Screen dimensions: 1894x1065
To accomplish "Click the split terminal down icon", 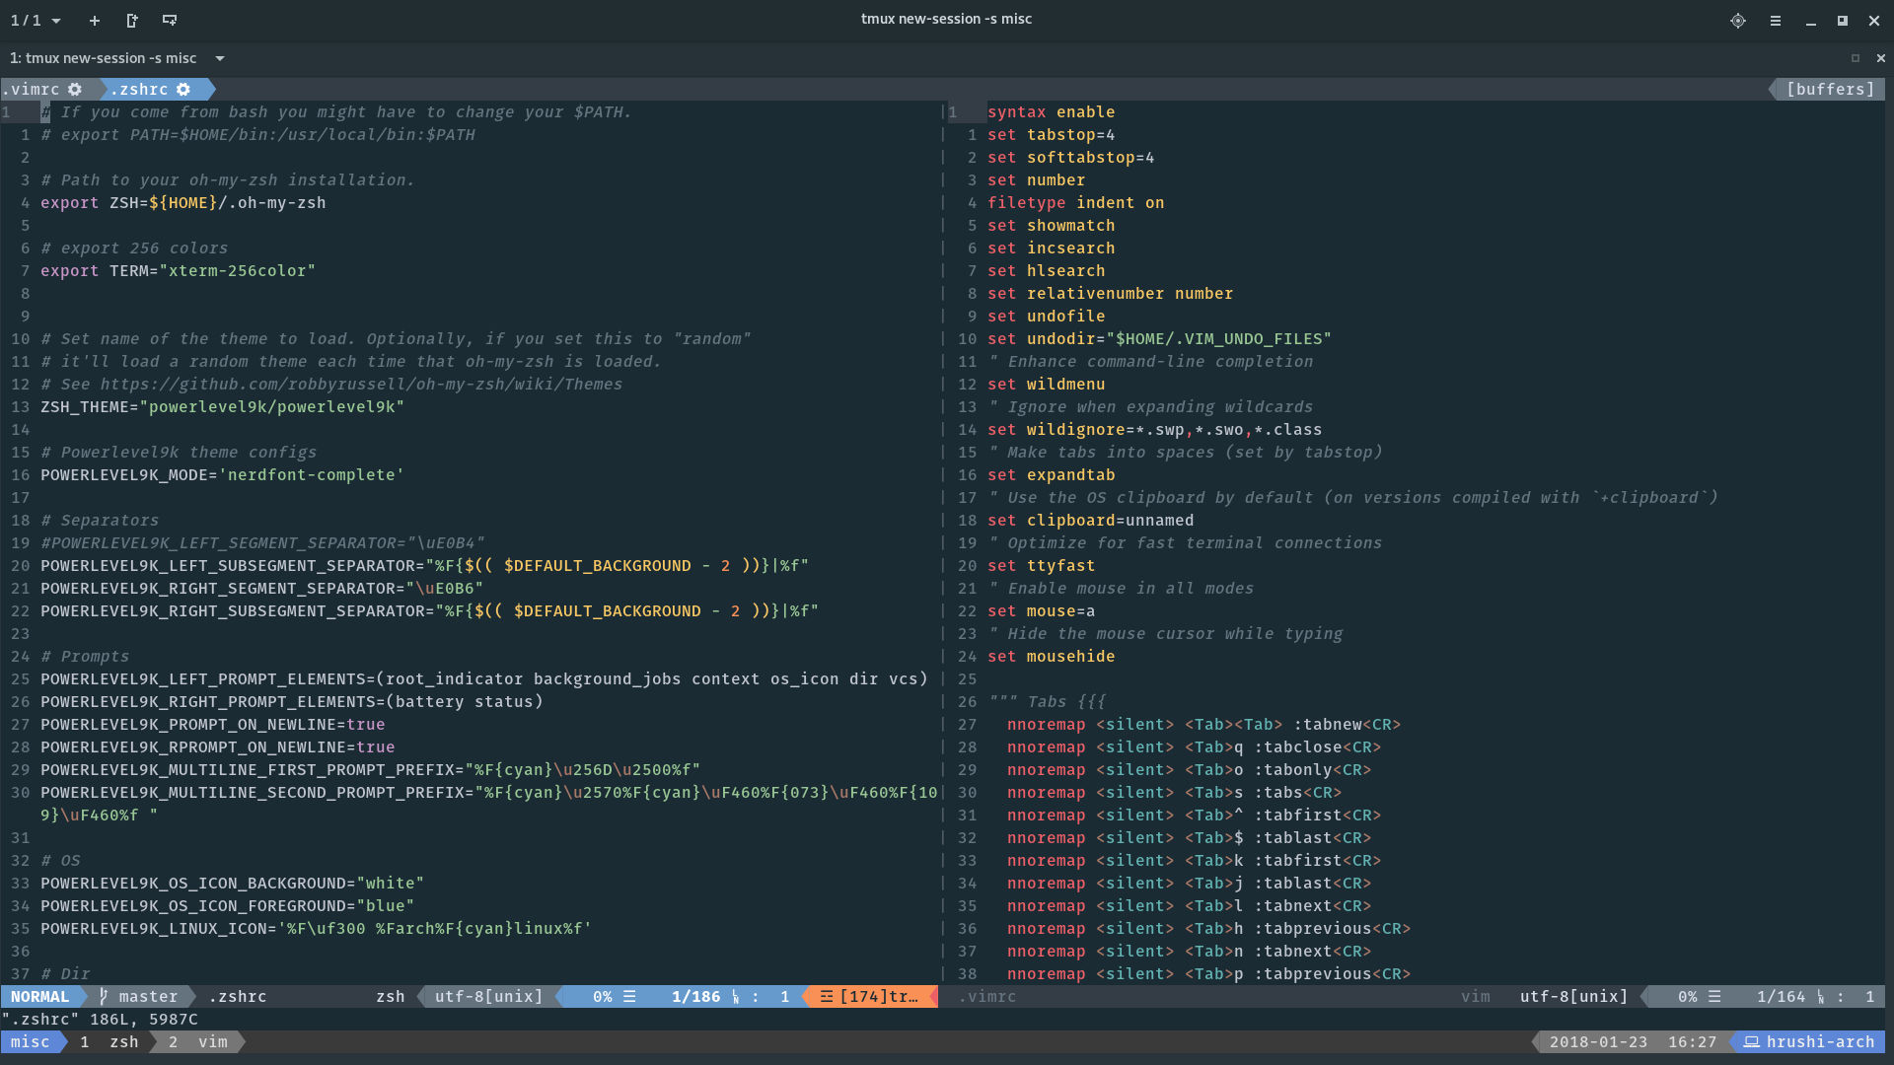I will (x=170, y=21).
